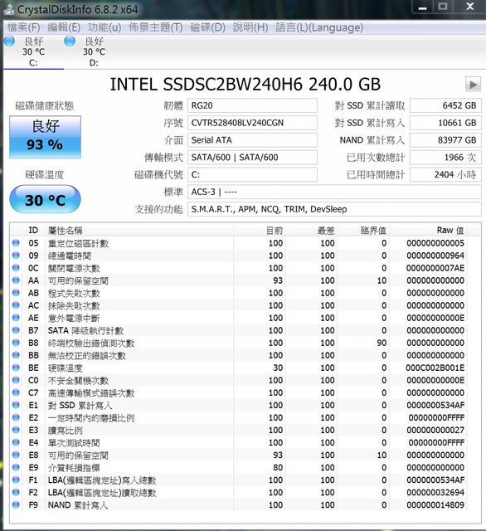Click the status icon of row 09

point(16,256)
